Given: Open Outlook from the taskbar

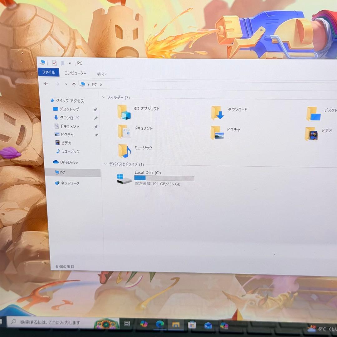Looking at the screenshot, I should point(208,325).
